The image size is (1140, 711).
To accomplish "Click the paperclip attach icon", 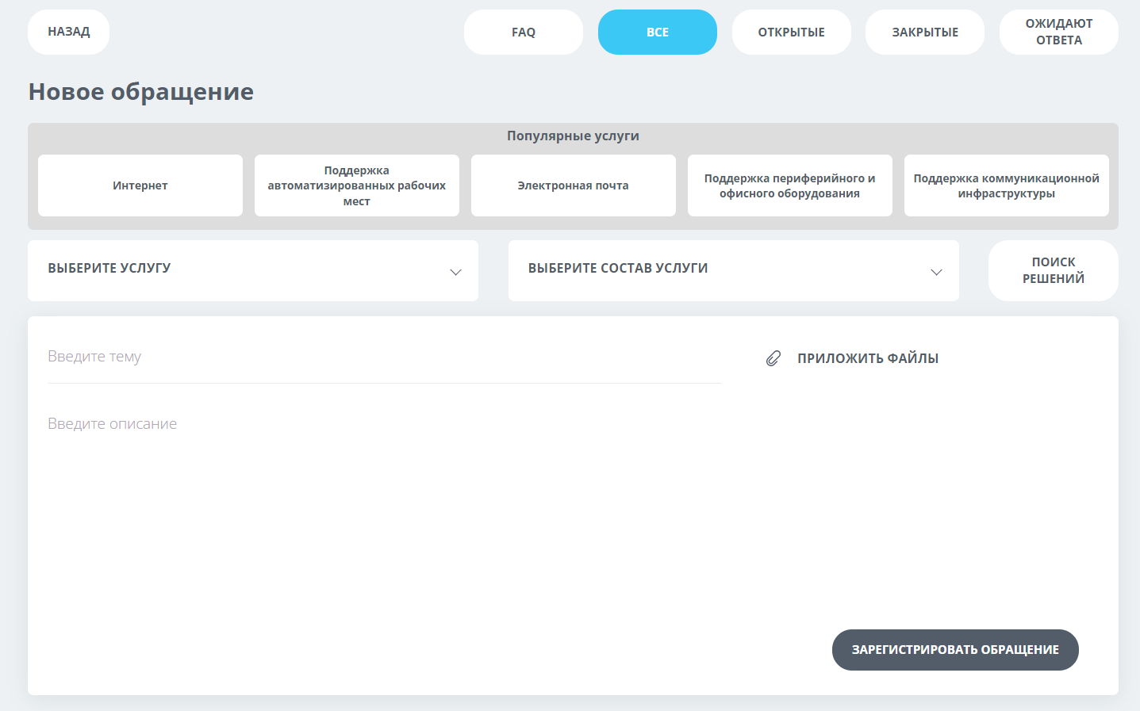I will (x=773, y=358).
